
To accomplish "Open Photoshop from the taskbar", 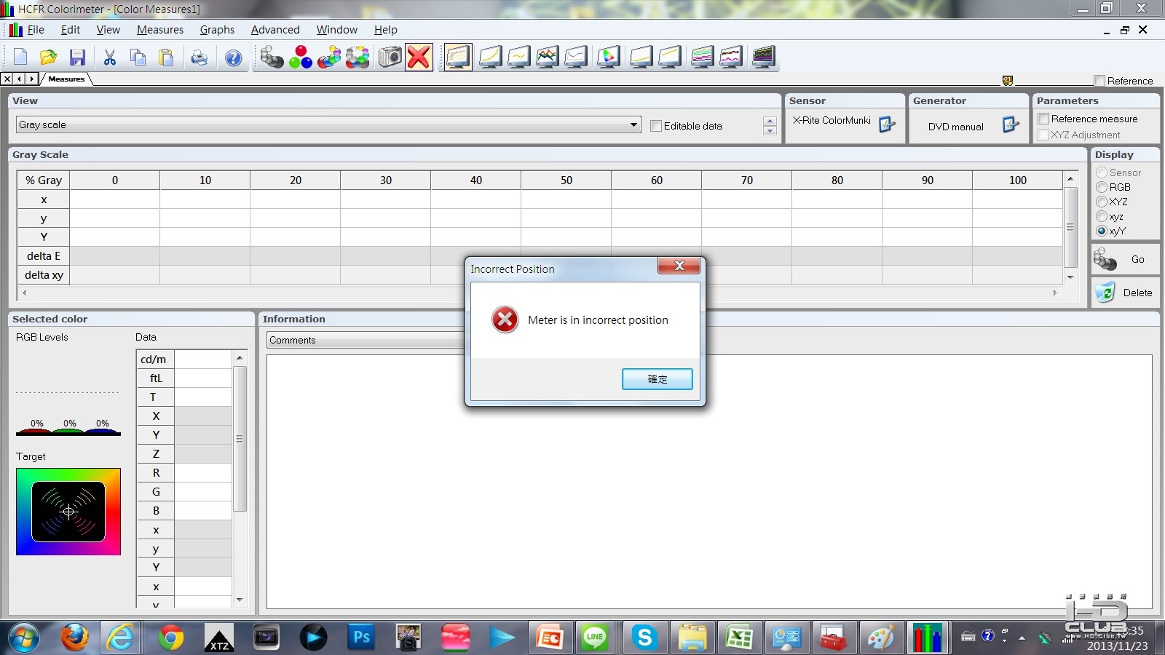I will tap(361, 638).
